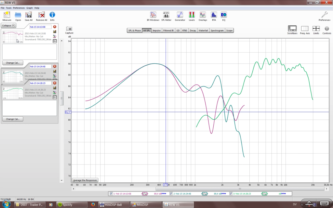Click name field feb 15 14:13:08
The image size is (333, 208).
pyautogui.click(x=40, y=27)
